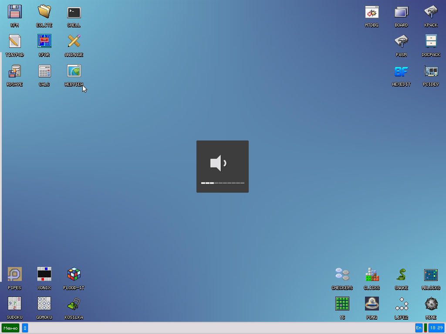446x334 pixels.
Task: Switch the En keyboard layout indicator
Action: point(419,328)
